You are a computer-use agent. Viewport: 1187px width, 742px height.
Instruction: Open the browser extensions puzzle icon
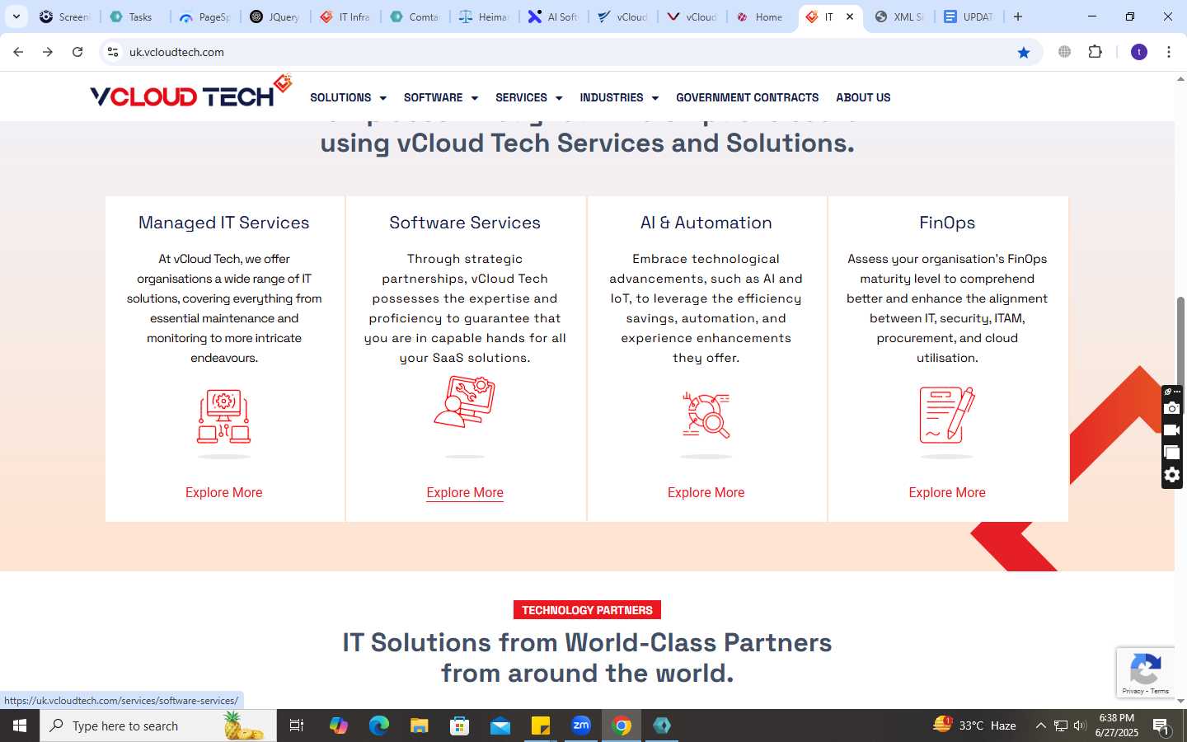pos(1095,52)
